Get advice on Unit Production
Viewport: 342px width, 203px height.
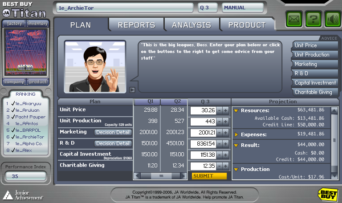pyautogui.click(x=315, y=55)
